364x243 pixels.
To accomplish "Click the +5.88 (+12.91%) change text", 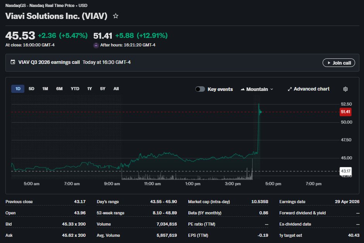I will (141, 36).
